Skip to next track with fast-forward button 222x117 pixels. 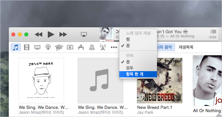(63, 34)
